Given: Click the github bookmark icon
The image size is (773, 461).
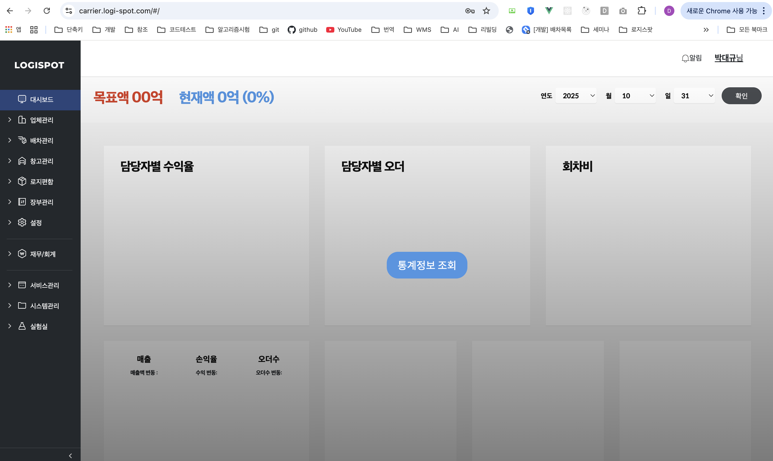Looking at the screenshot, I should pyautogui.click(x=291, y=30).
